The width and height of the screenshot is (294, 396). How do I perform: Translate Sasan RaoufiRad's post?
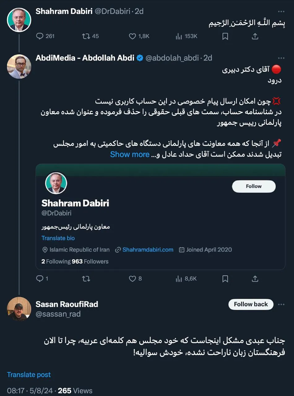pos(28,374)
